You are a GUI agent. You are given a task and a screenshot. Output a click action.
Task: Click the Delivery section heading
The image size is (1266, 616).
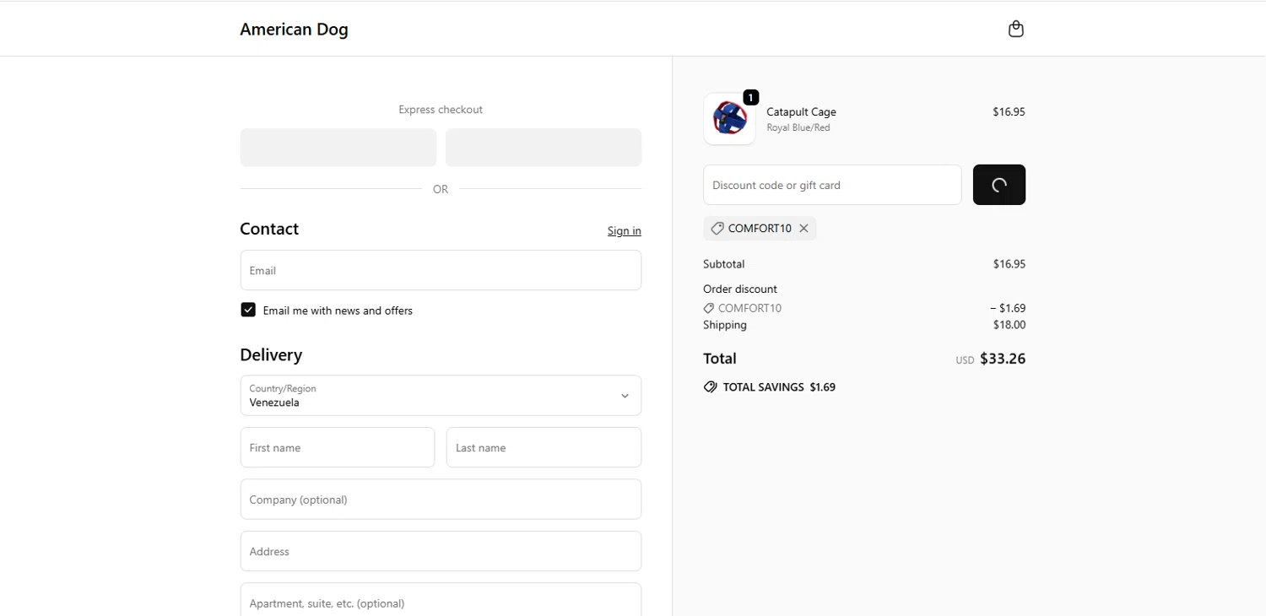[271, 355]
